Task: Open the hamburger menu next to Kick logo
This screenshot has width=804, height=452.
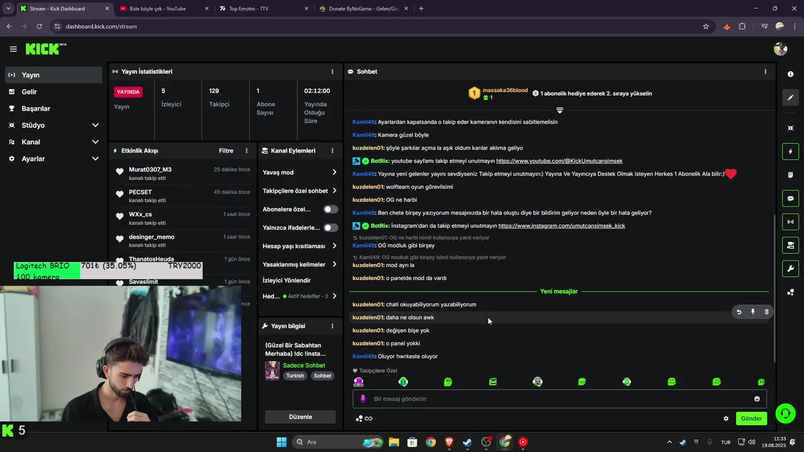Action: tap(13, 49)
